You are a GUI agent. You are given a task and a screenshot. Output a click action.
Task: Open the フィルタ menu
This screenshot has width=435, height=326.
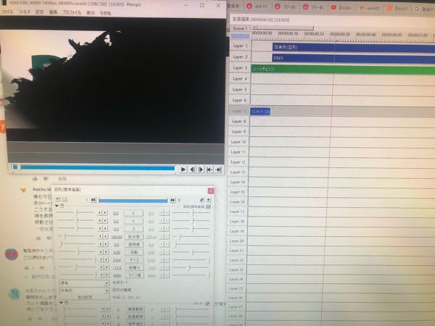coord(25,13)
